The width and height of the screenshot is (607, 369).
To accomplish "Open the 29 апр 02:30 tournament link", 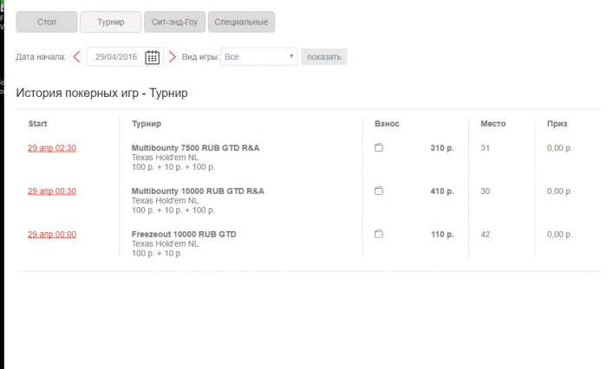I will coord(52,148).
